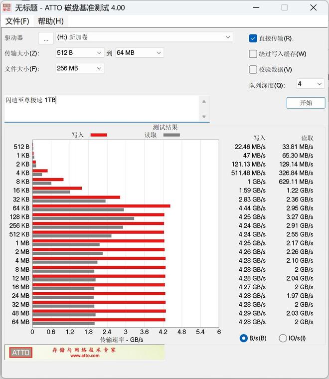Click the 开始 start button
The width and height of the screenshot is (329, 379).
pos(306,103)
